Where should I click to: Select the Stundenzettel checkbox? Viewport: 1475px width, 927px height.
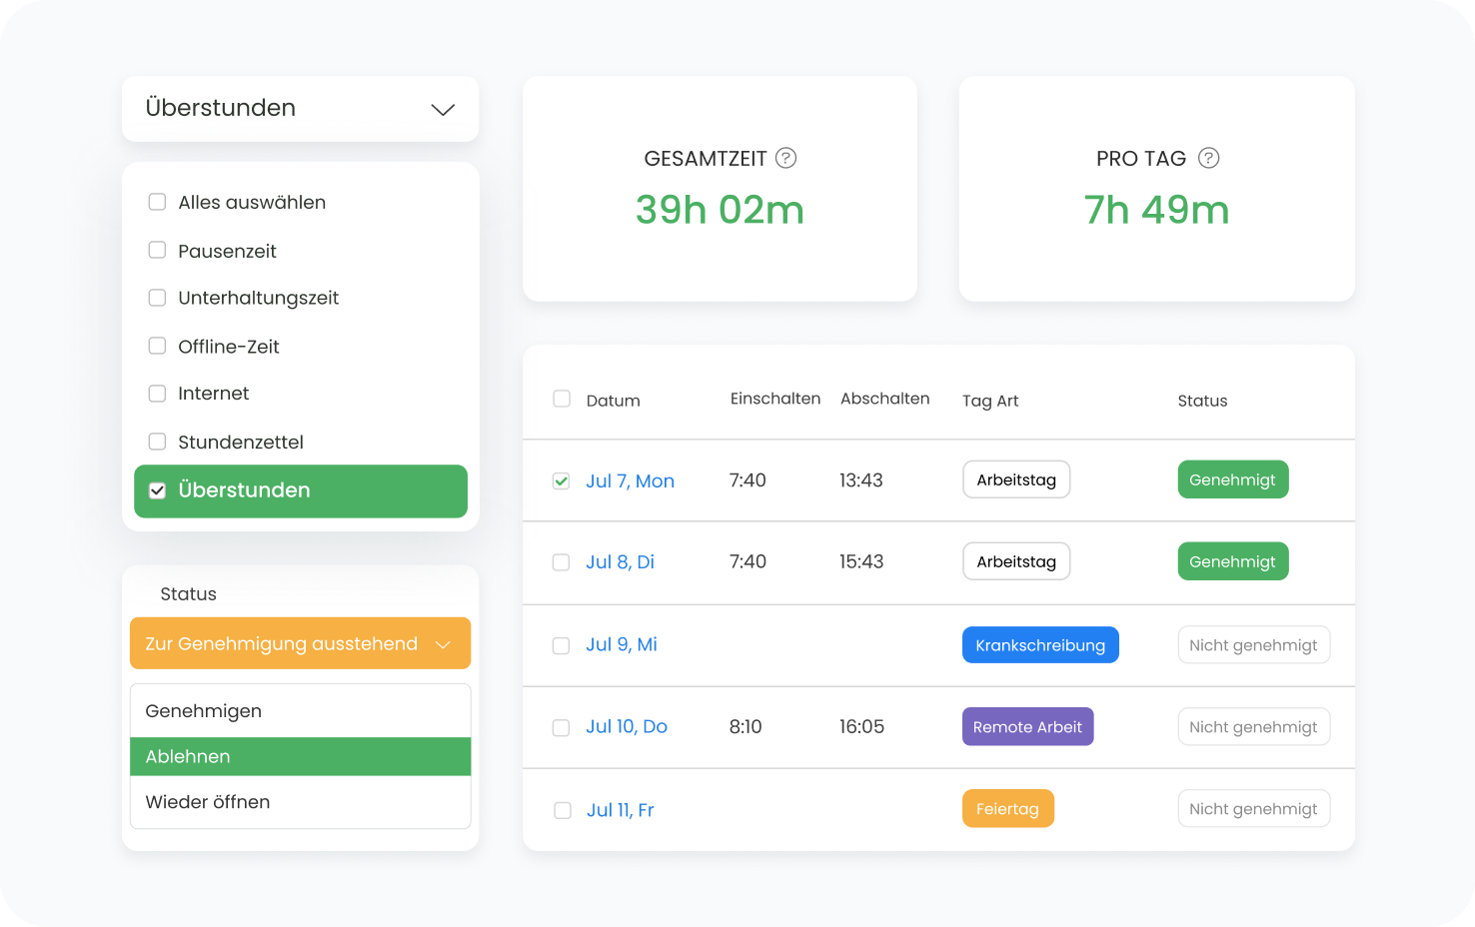tap(157, 442)
